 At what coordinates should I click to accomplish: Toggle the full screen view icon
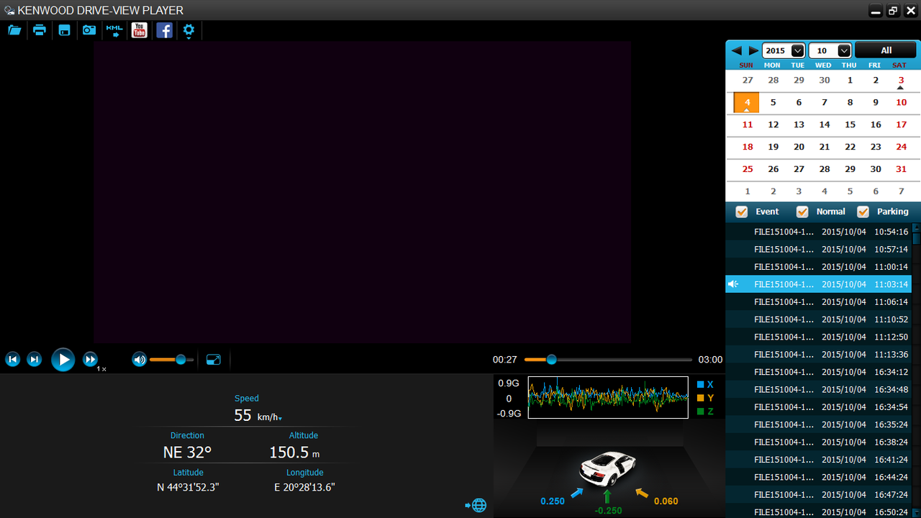214,360
